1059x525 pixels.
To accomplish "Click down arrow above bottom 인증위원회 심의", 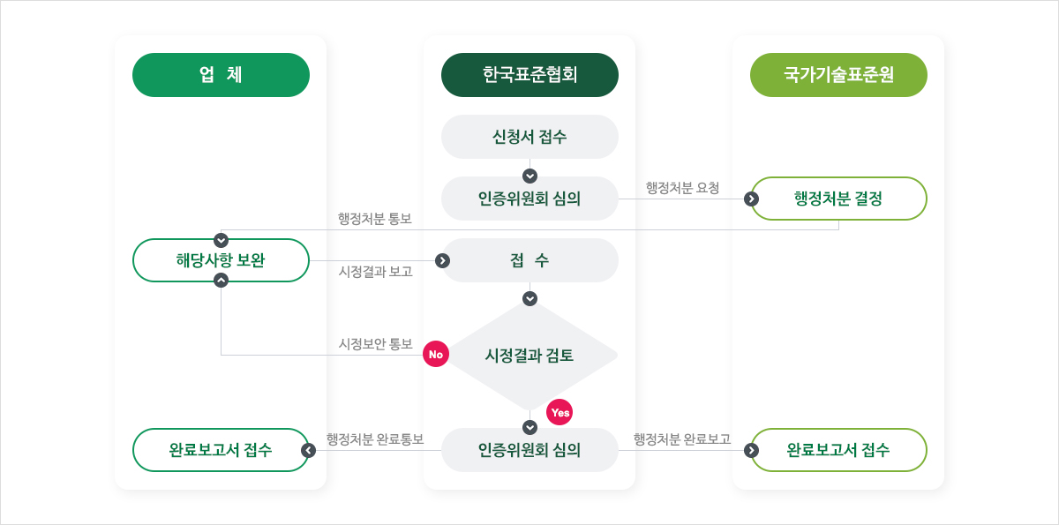I will (529, 427).
